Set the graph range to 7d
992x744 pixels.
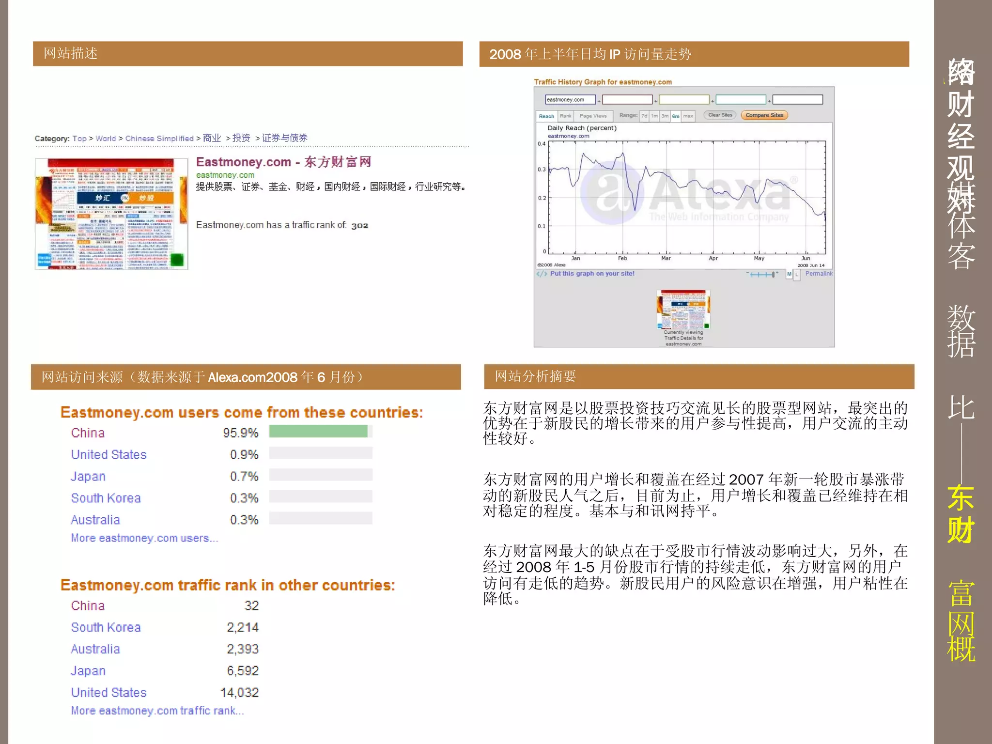point(644,116)
